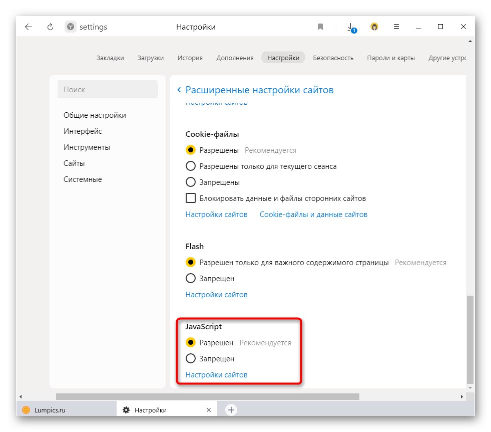Focus the Поиск settings search field
Viewport: 491px width, 432px height.
(x=108, y=90)
